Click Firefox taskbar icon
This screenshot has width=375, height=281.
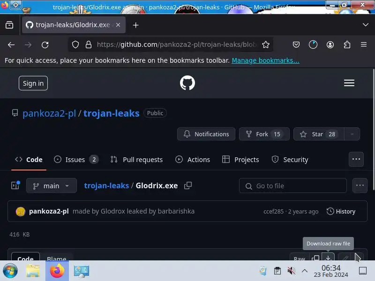point(57,271)
